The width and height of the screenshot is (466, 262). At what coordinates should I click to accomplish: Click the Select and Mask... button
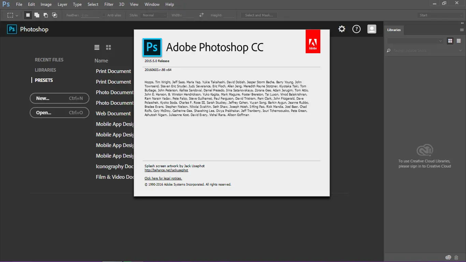tap(259, 15)
